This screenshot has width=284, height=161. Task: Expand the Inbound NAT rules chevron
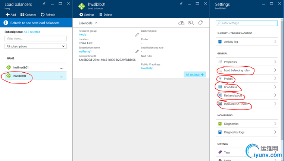click(x=275, y=104)
